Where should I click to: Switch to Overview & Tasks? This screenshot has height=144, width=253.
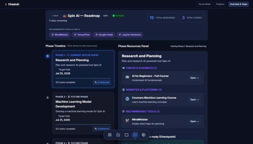(239, 4)
